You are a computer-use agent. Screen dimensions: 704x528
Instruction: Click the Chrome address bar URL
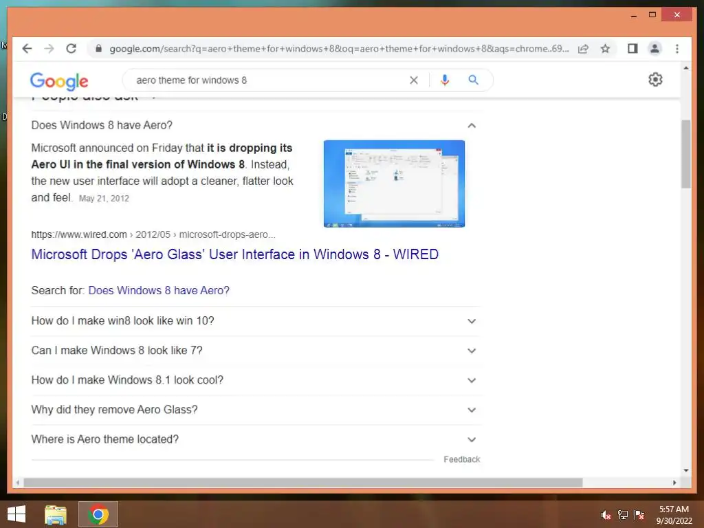coord(339,49)
